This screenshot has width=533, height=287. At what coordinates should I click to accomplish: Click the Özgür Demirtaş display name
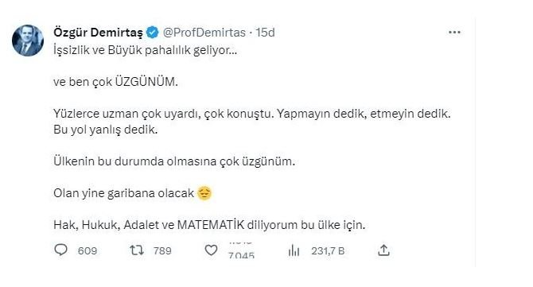tap(98, 33)
